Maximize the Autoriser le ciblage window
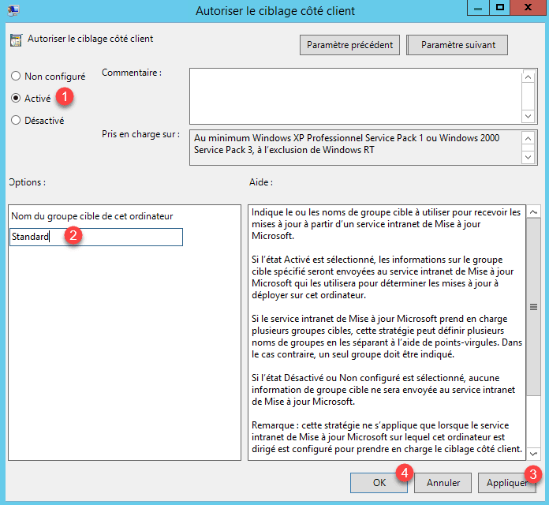549x505 pixels. click(499, 7)
